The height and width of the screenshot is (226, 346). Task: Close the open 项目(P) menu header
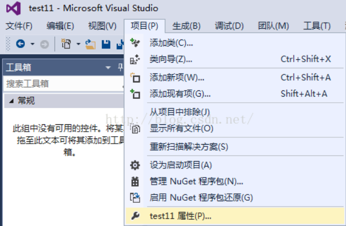click(x=145, y=26)
